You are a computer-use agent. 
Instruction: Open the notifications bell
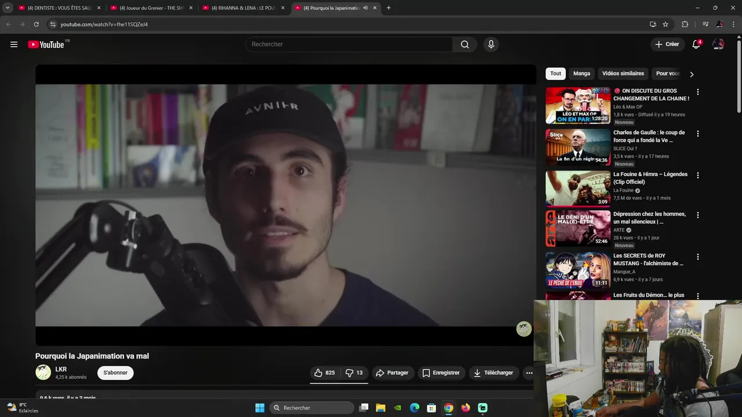696,45
